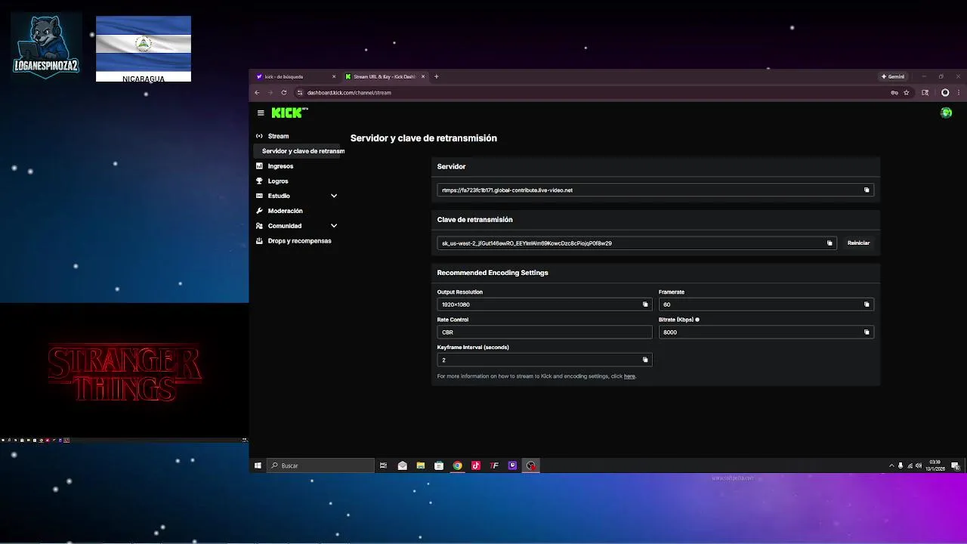The height and width of the screenshot is (544, 967).
Task: Click the Output Resolution 1920×1080 field
Action: tap(545, 304)
